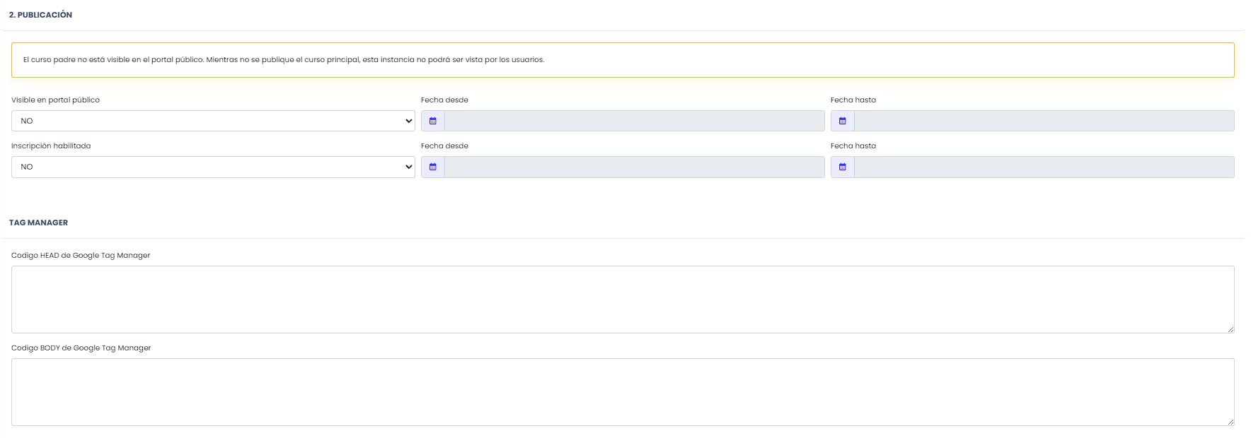Click calendar icon for visibility Fecha desde
Image resolution: width=1251 pixels, height=438 pixels.
[x=433, y=121]
